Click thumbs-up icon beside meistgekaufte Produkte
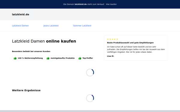The image size is (180, 112). click(48, 58)
